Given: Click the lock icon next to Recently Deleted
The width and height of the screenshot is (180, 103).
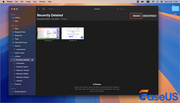Looking at the screenshot, I should pyautogui.click(x=32, y=60).
